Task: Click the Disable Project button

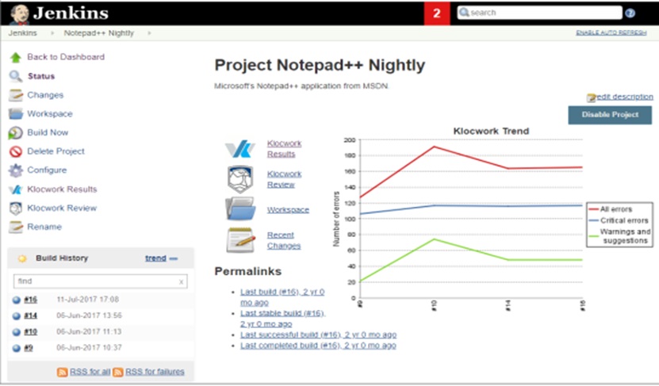Action: coord(610,115)
